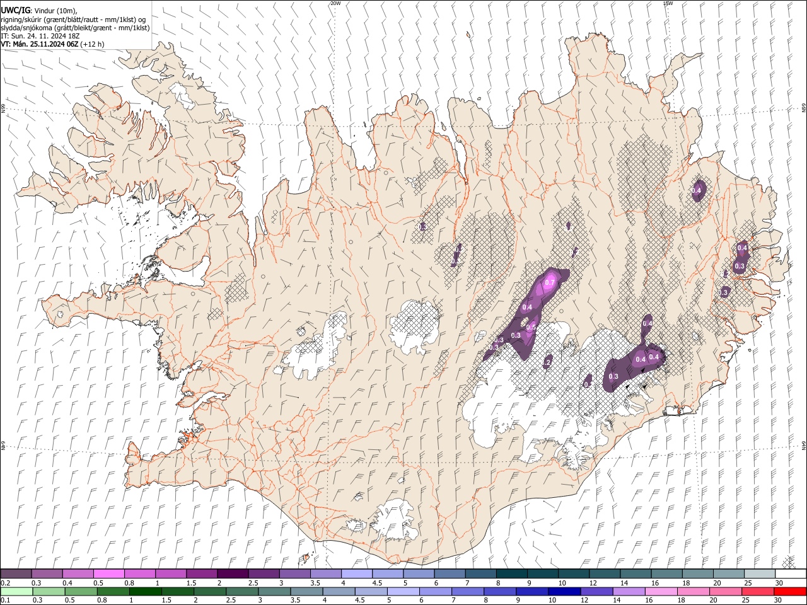Image resolution: width=807 pixels, height=605 pixels.
Task: Click the 25 red-pink swatch, bottom legend row
Action: pos(758,591)
